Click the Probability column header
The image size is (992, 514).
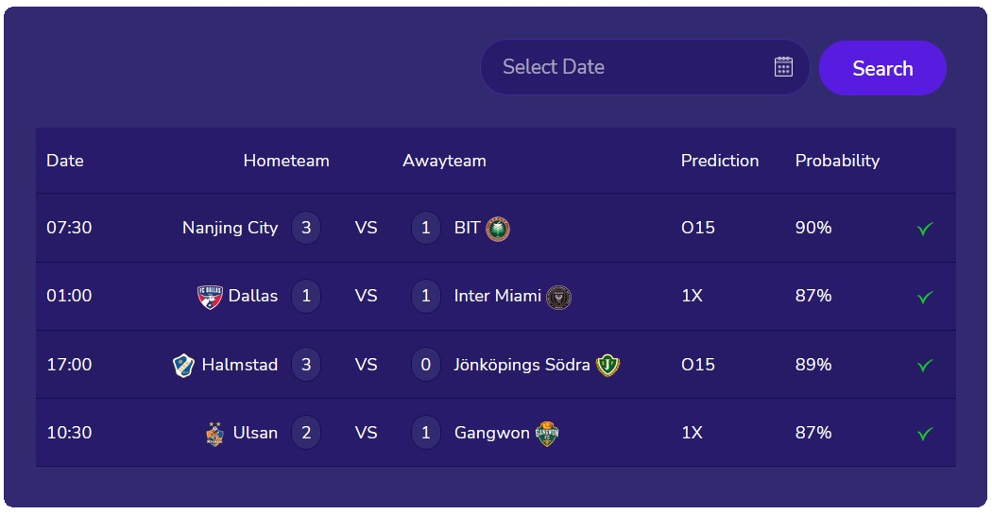pyautogui.click(x=837, y=161)
